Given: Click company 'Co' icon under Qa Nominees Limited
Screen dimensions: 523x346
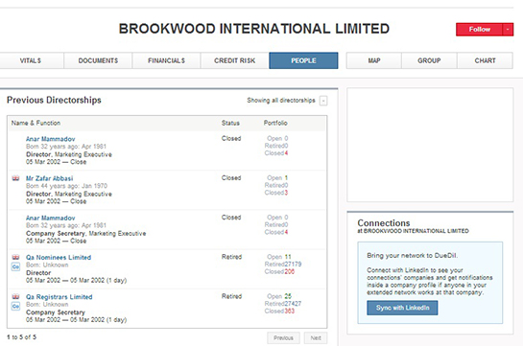Looking at the screenshot, I should [15, 266].
